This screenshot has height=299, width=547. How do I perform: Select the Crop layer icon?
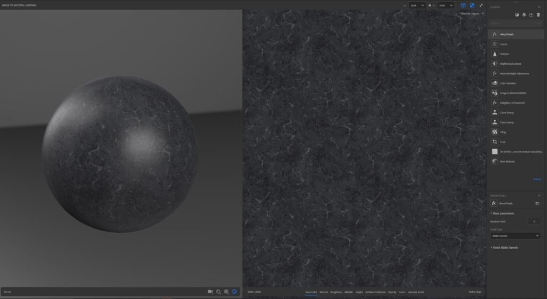tap(494, 142)
